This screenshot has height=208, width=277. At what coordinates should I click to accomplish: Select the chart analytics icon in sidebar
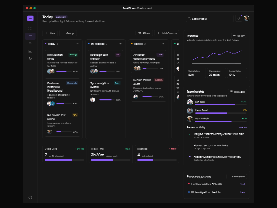point(30,51)
